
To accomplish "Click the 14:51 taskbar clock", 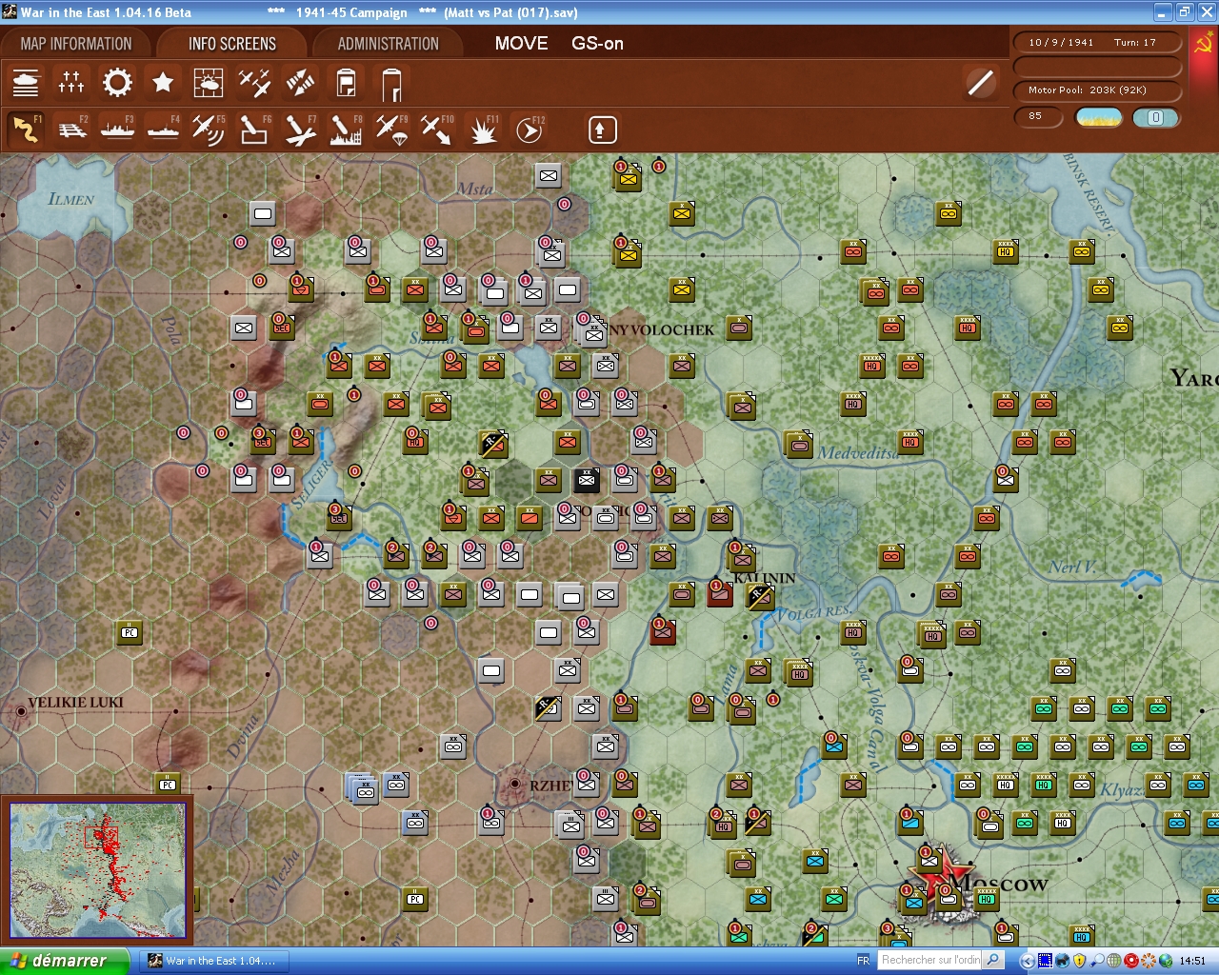I will (1192, 961).
